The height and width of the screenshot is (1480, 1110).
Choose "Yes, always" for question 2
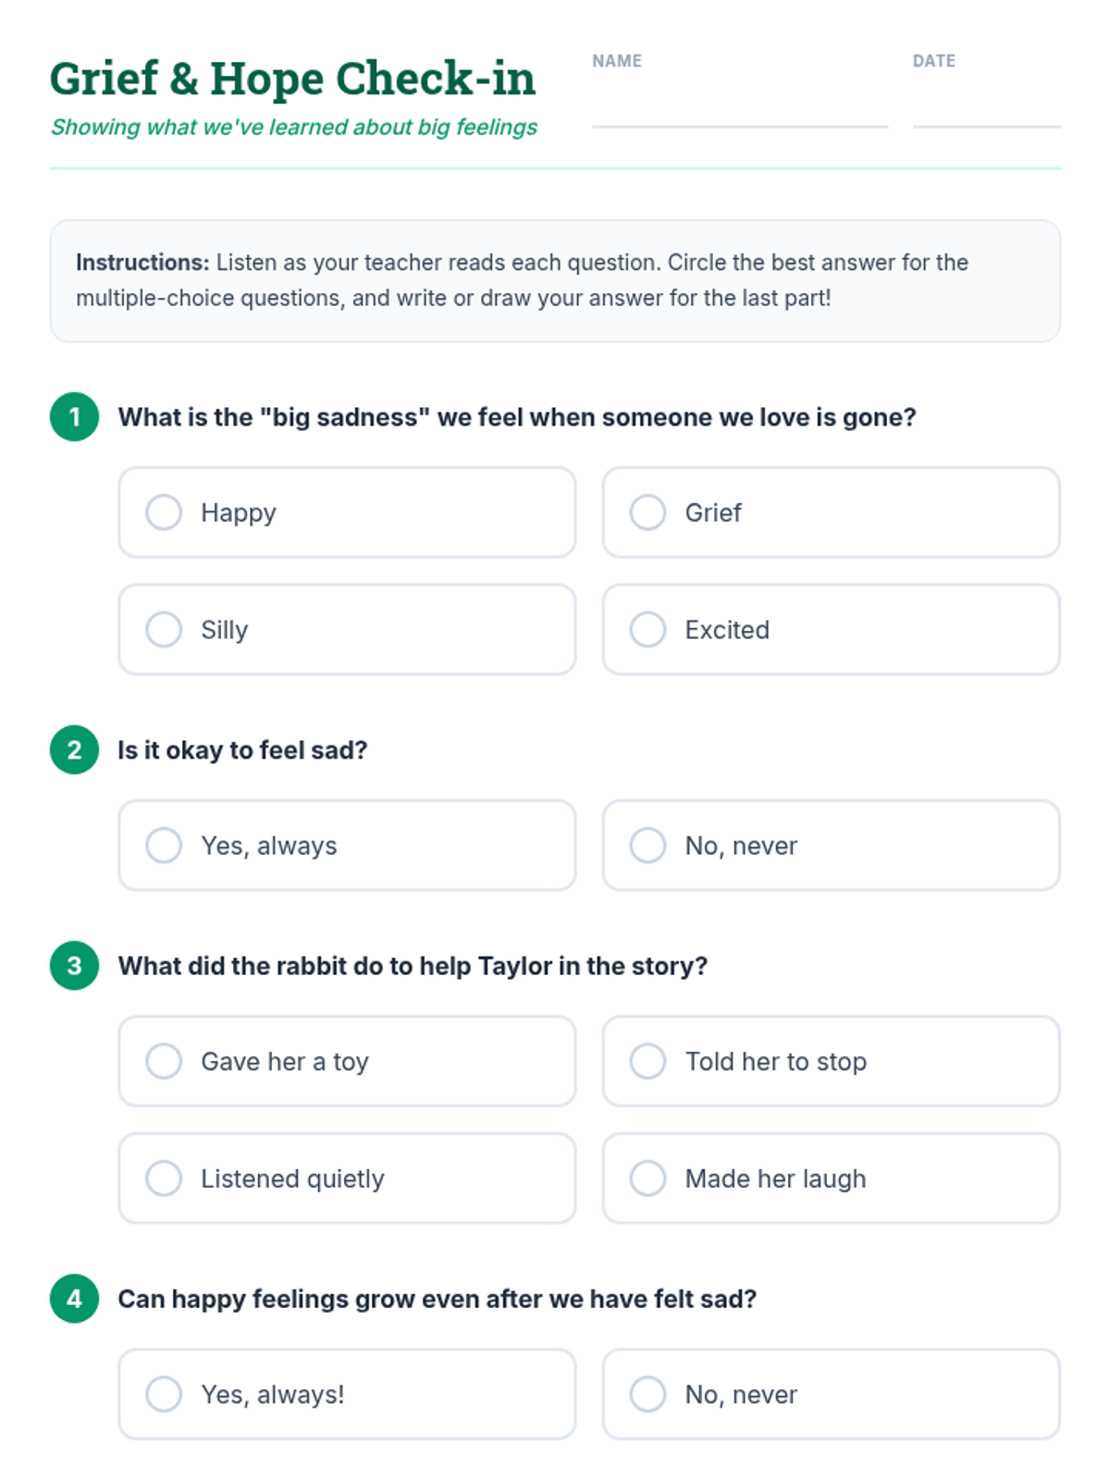pyautogui.click(x=165, y=845)
